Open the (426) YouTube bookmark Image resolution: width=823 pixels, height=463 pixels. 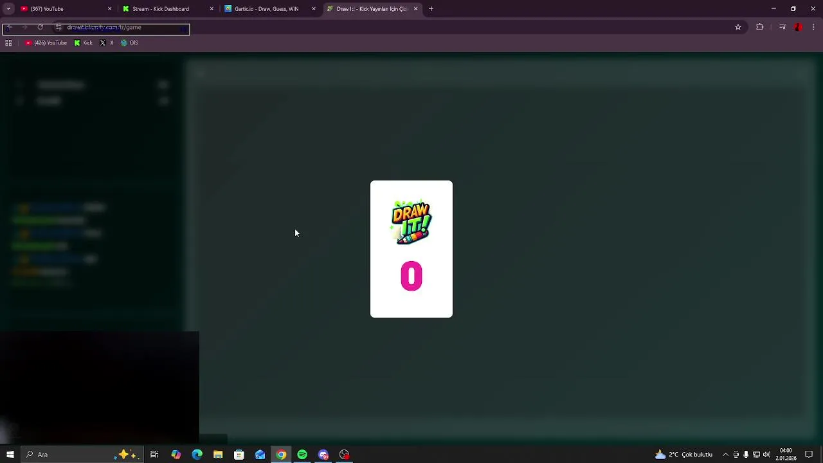(x=46, y=43)
